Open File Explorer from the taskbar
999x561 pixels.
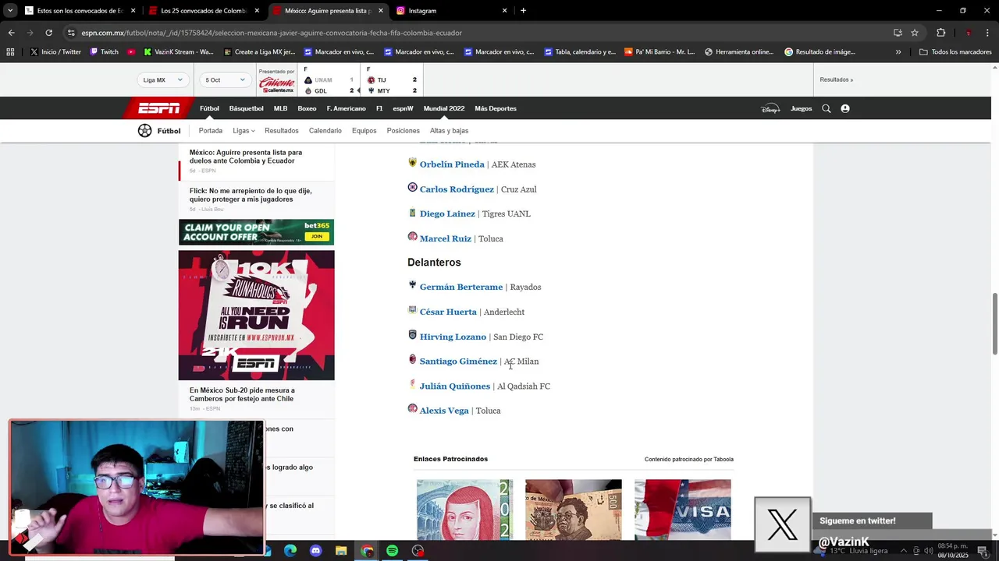tap(341, 551)
